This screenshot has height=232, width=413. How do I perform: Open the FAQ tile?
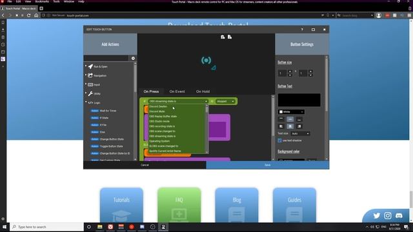179,205
